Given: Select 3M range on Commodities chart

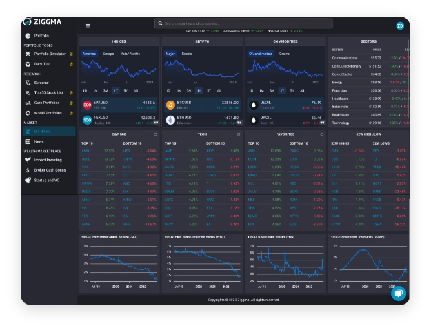Looking at the screenshot, I should click(x=271, y=90).
